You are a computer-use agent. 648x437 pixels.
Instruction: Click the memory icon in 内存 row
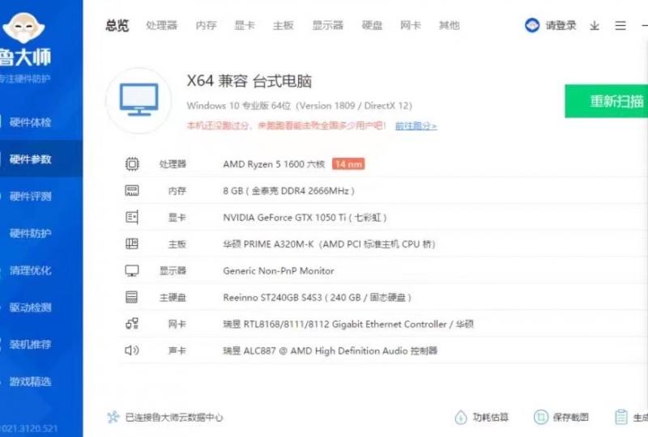pyautogui.click(x=132, y=190)
